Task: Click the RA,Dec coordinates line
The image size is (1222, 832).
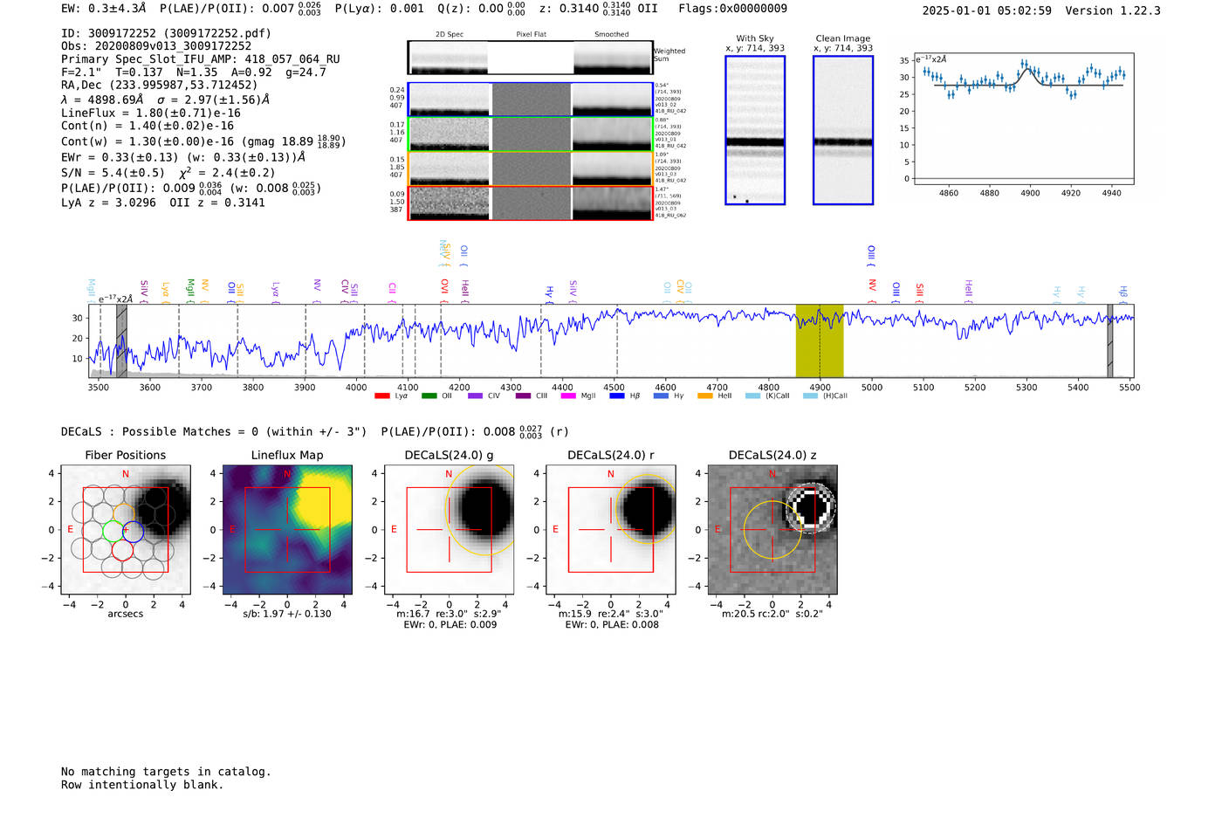Action: click(x=160, y=86)
